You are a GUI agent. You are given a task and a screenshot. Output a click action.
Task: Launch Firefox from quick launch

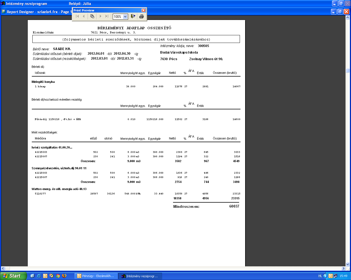point(64,276)
